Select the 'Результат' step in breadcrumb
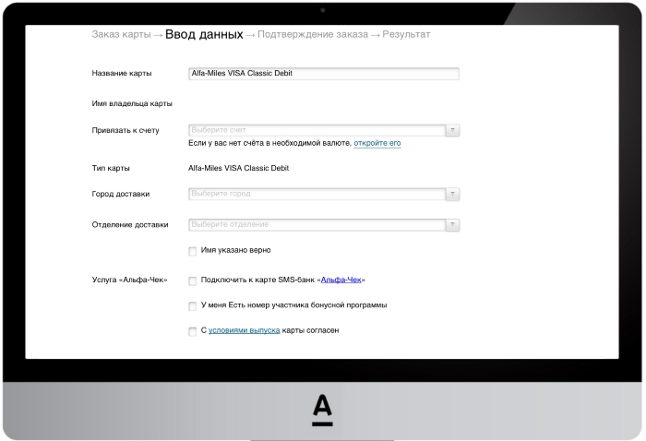 (406, 34)
